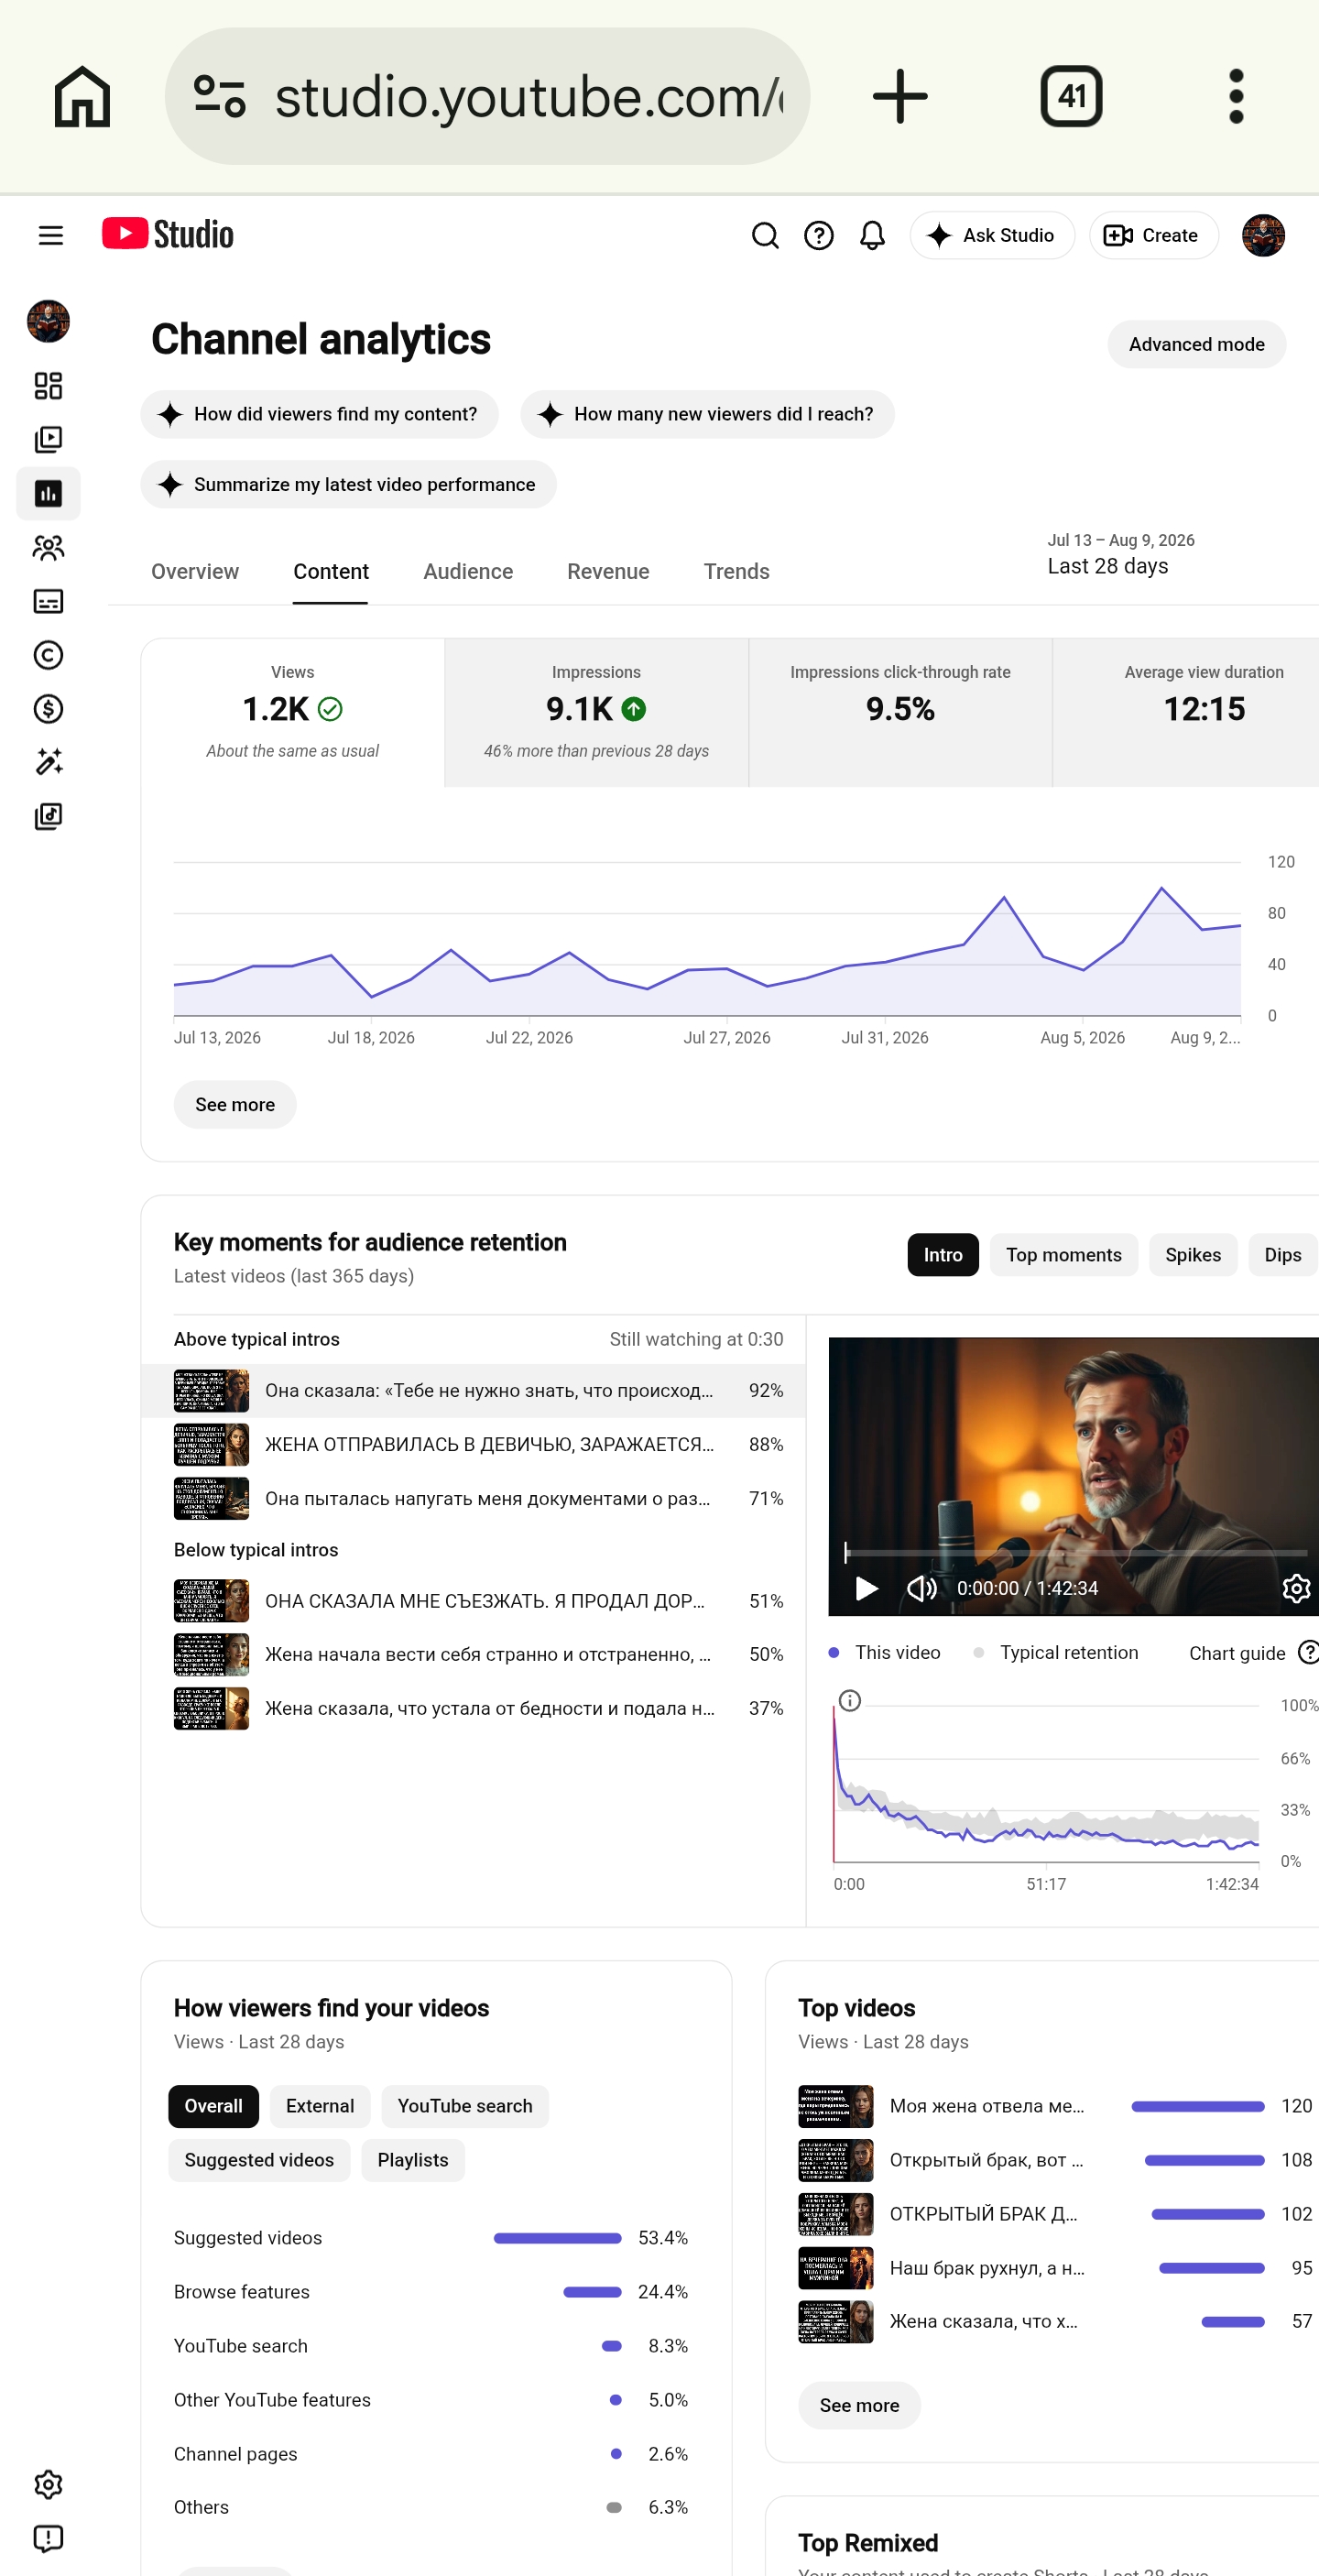Click the Studio search magnifier icon

click(765, 236)
